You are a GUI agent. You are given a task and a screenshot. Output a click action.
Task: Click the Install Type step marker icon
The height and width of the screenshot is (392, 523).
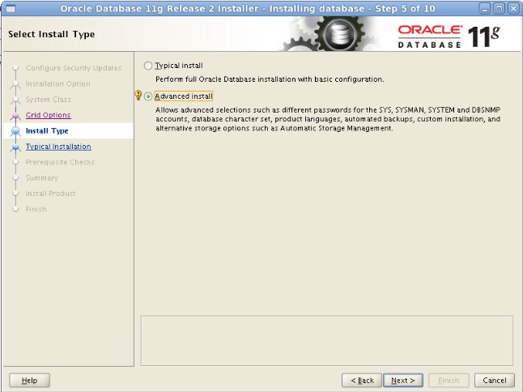[15, 131]
